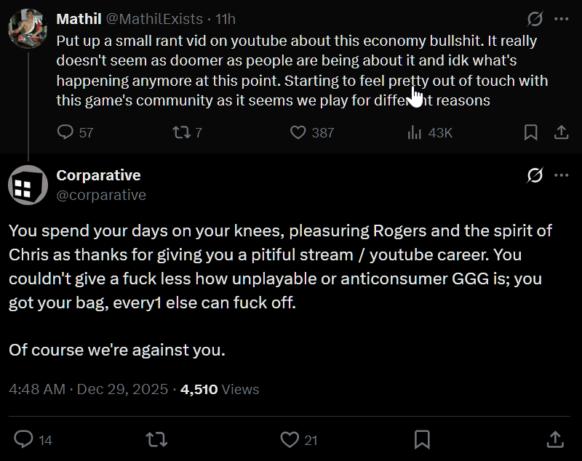Repost Corparative's reply
582x461 pixels.
[x=156, y=439]
